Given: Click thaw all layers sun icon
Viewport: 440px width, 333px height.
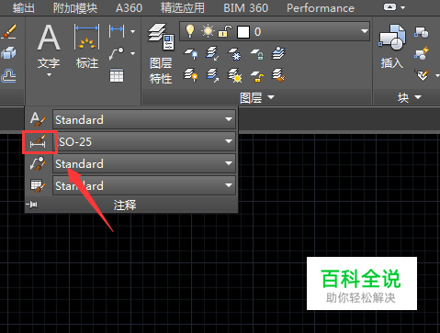Looking at the screenshot, I should (235, 75).
